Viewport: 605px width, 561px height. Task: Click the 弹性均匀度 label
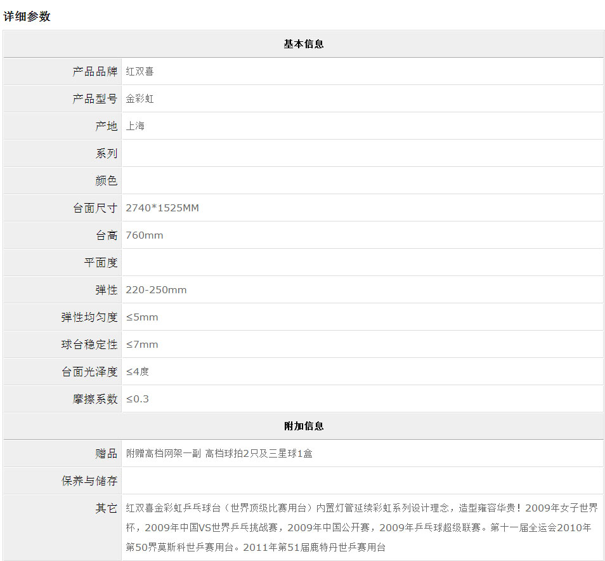(89, 317)
